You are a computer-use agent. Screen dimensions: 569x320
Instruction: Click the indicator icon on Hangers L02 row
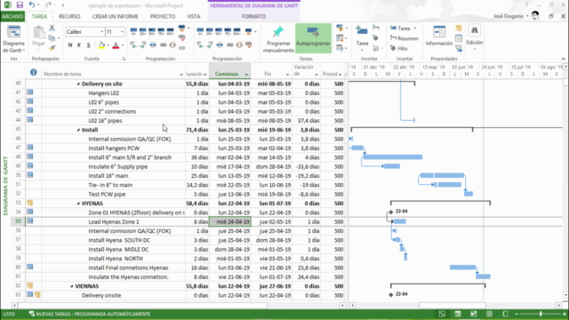point(29,92)
